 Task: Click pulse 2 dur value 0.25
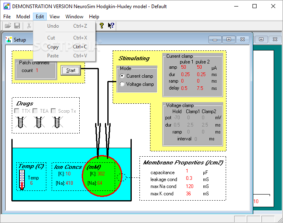tap(201, 74)
